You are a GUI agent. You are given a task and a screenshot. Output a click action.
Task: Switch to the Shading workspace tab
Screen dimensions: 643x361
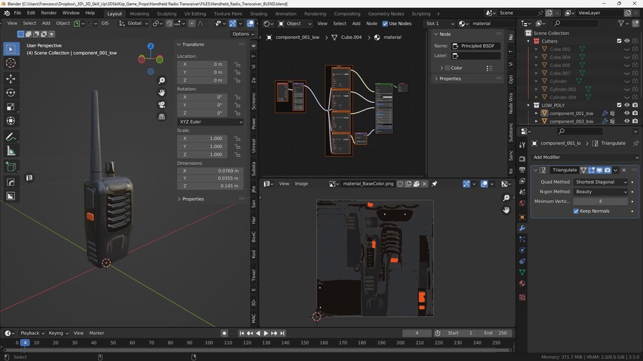point(258,13)
